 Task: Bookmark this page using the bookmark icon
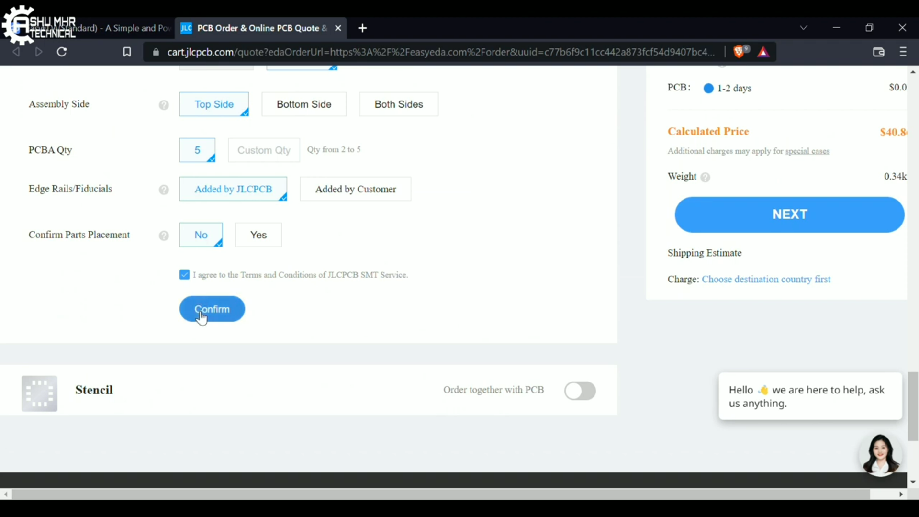coord(127,52)
